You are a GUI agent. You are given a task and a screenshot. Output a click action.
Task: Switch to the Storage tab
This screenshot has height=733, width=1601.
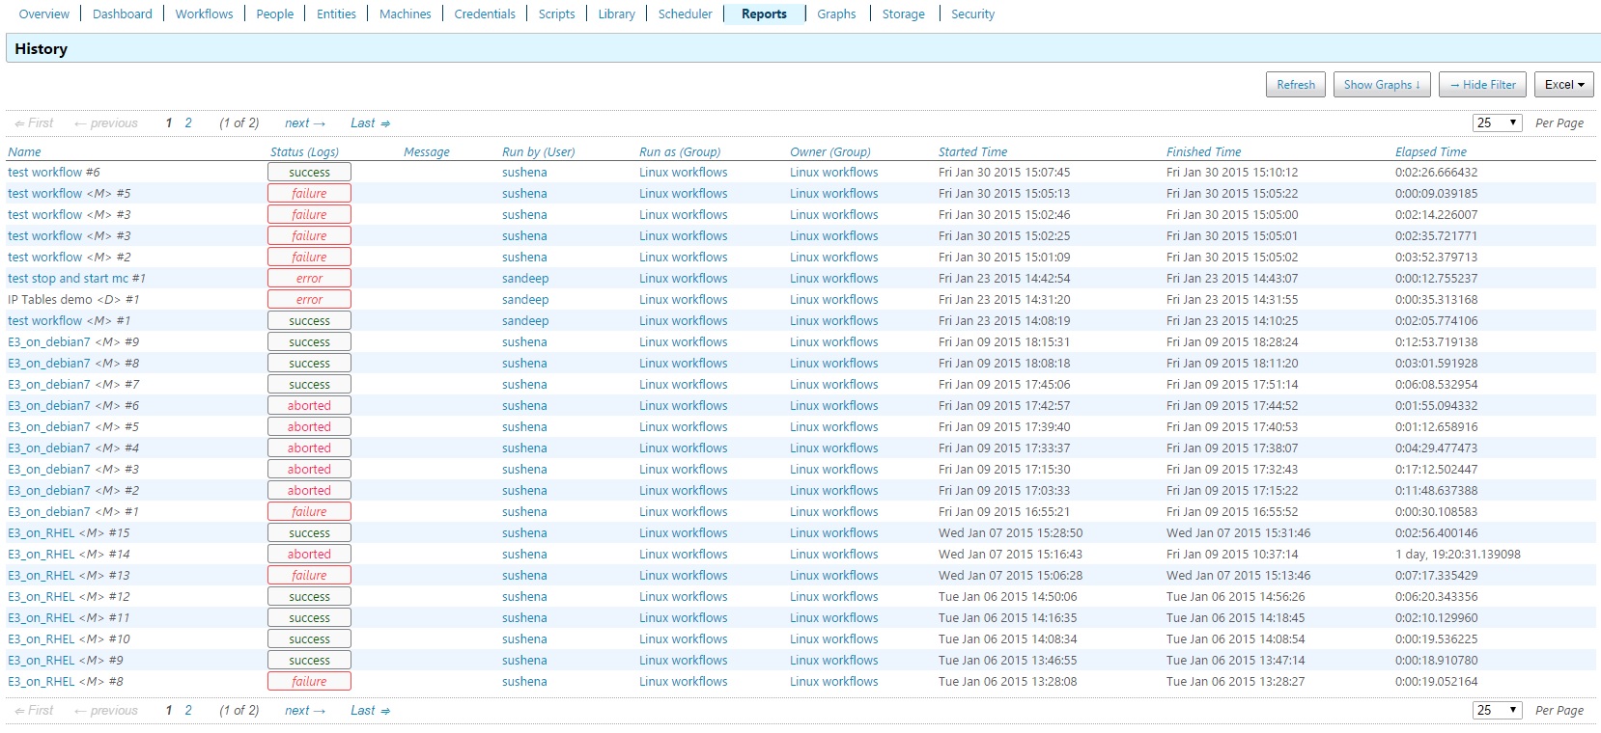click(x=904, y=14)
